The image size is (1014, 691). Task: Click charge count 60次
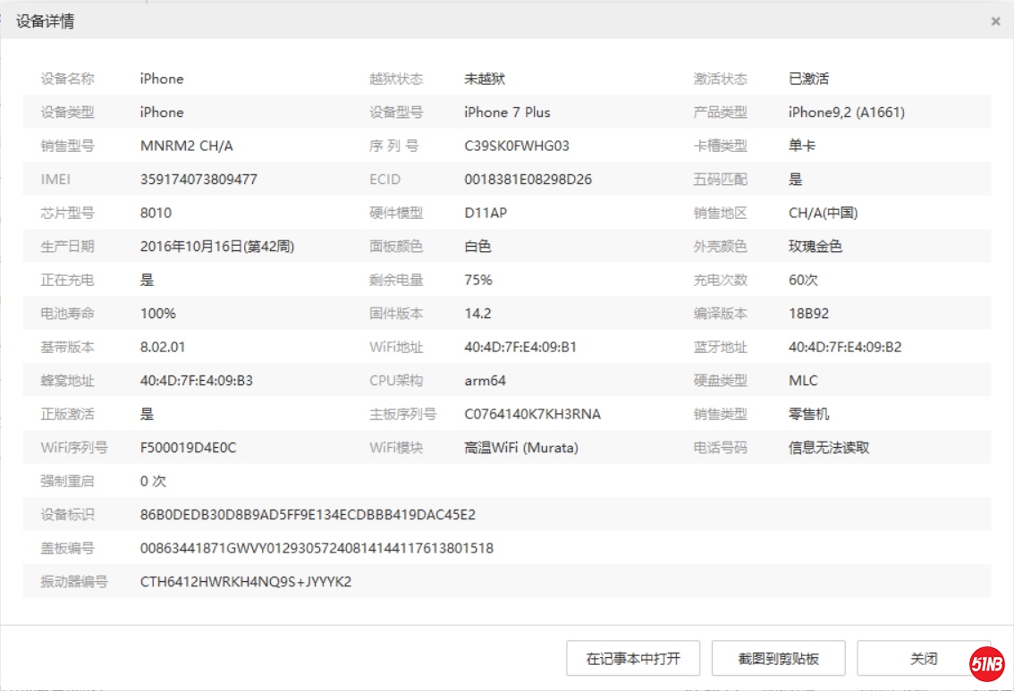click(803, 281)
